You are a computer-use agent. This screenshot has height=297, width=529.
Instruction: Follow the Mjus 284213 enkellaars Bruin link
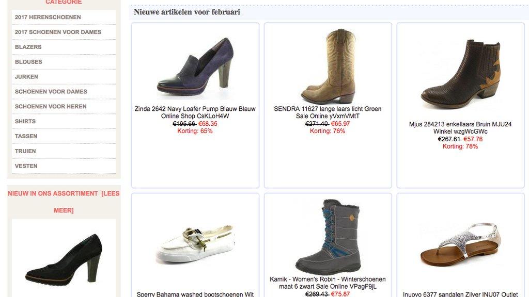[460, 128]
